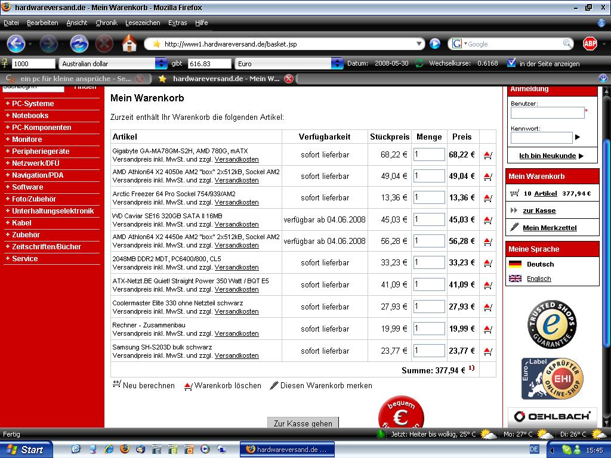Click '10 Artikel' in Mein Warenkorb box
Screen dimensions: 611x458
point(540,194)
